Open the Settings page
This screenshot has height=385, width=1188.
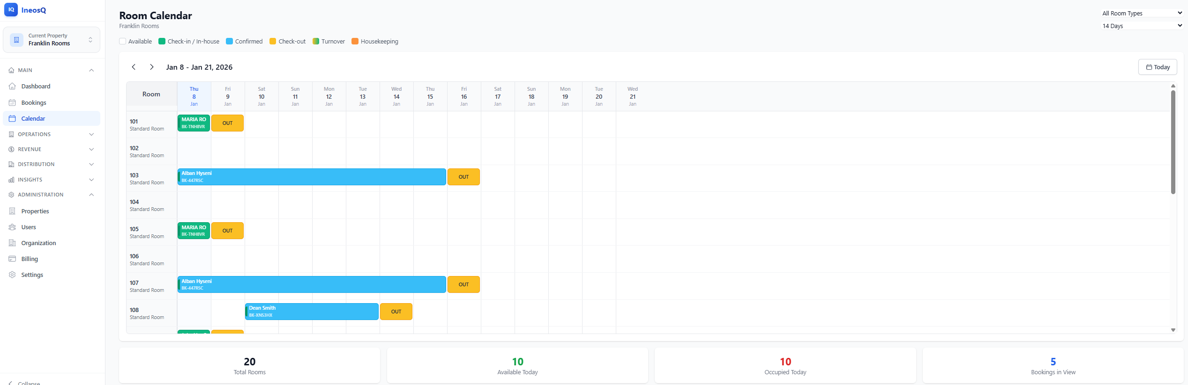pos(52,275)
